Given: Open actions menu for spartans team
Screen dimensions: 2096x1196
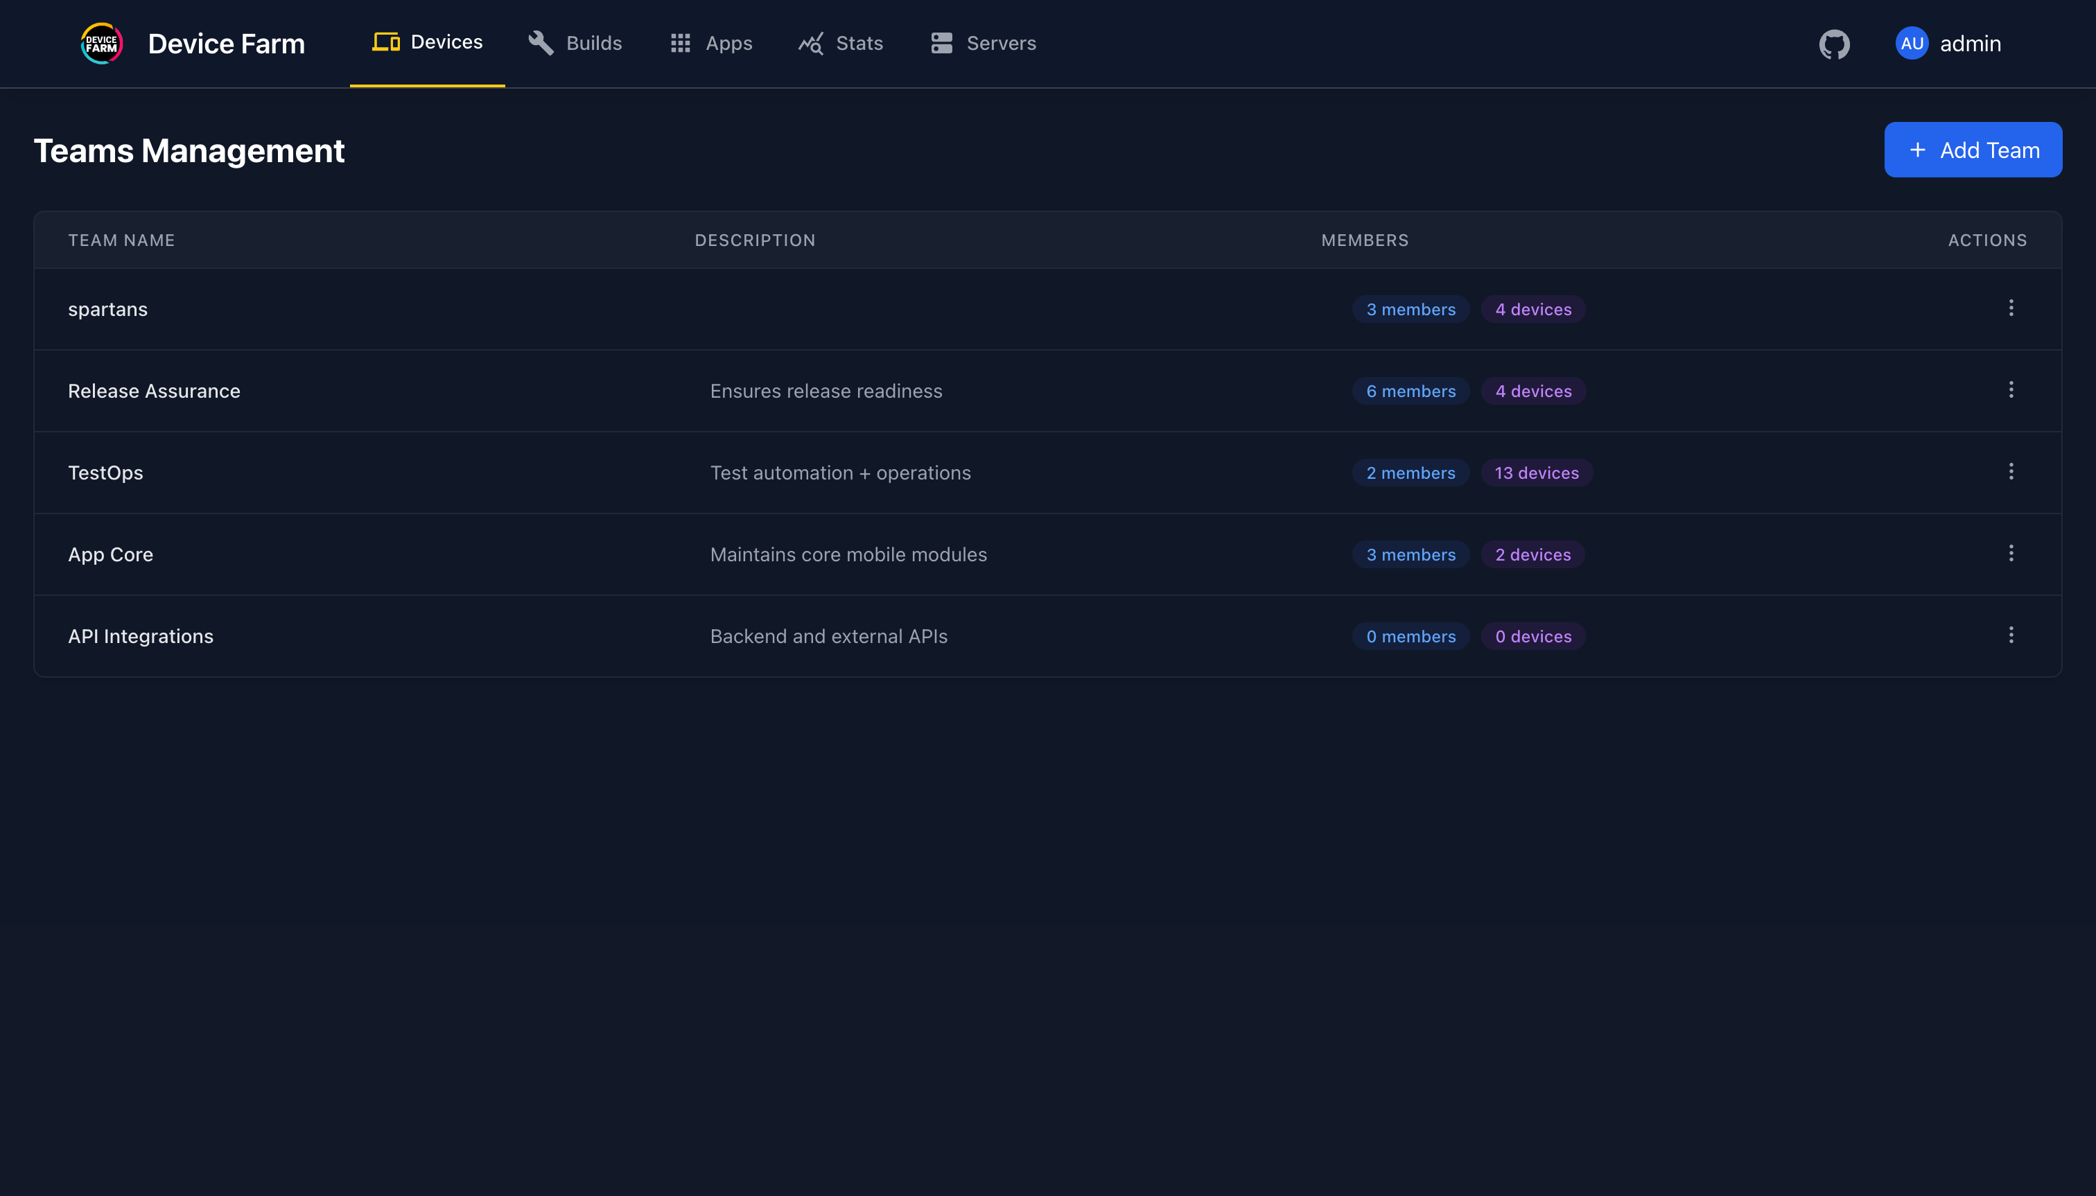Looking at the screenshot, I should click(x=2011, y=308).
